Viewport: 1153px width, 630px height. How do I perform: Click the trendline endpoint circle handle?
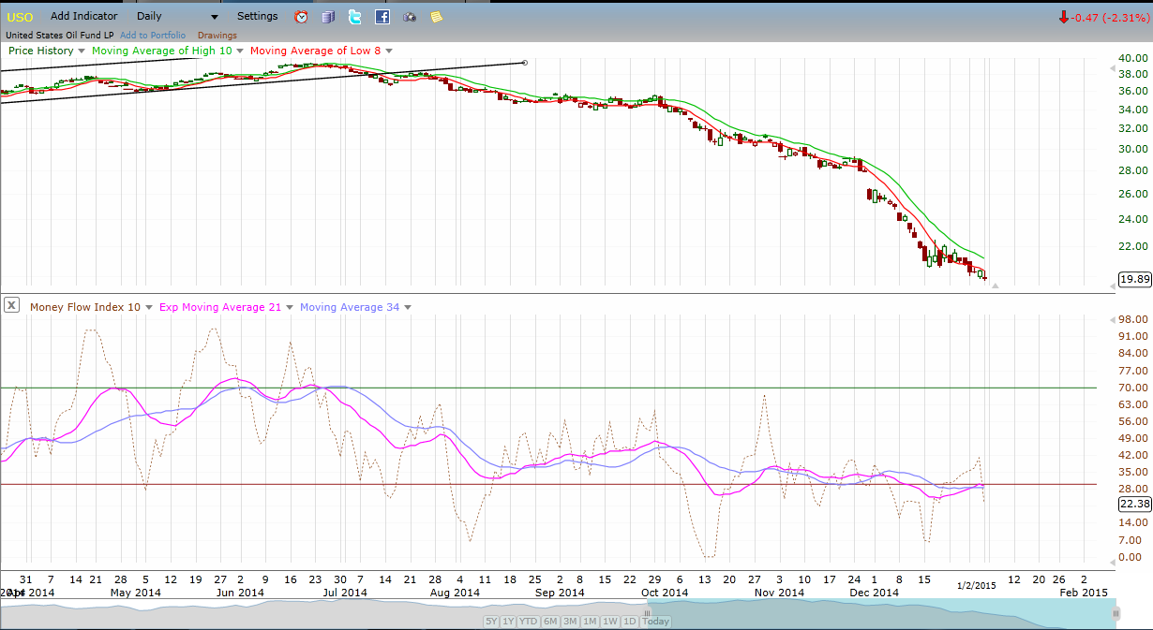click(524, 63)
